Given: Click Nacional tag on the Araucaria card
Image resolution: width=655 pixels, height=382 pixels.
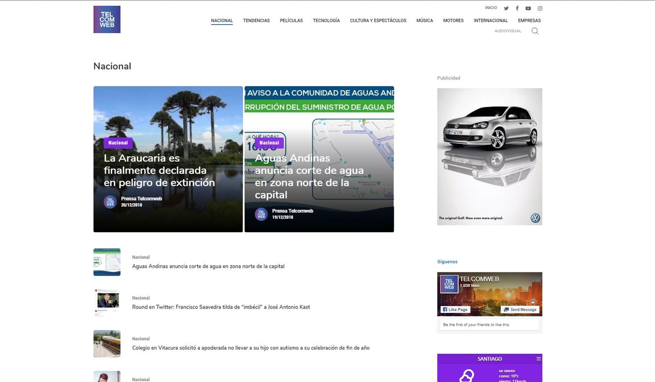Looking at the screenshot, I should coord(118,143).
